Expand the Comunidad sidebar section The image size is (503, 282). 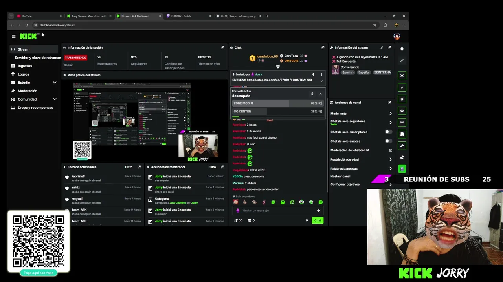pyautogui.click(x=55, y=99)
